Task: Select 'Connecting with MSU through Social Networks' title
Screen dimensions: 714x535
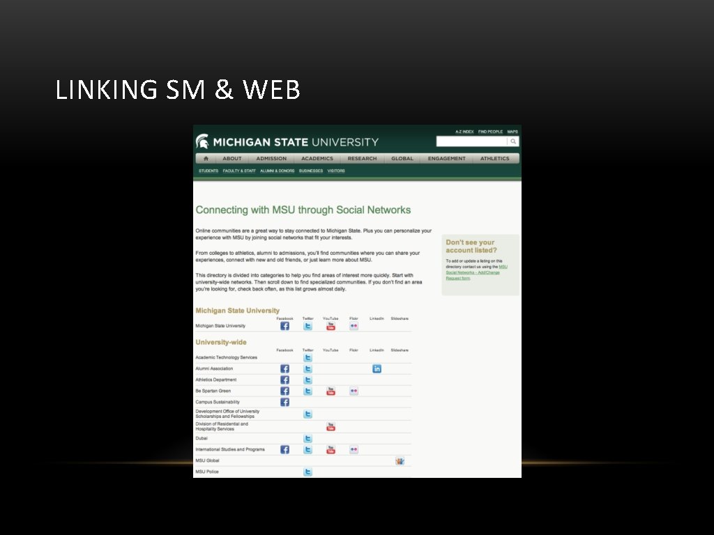Action: coord(303,210)
